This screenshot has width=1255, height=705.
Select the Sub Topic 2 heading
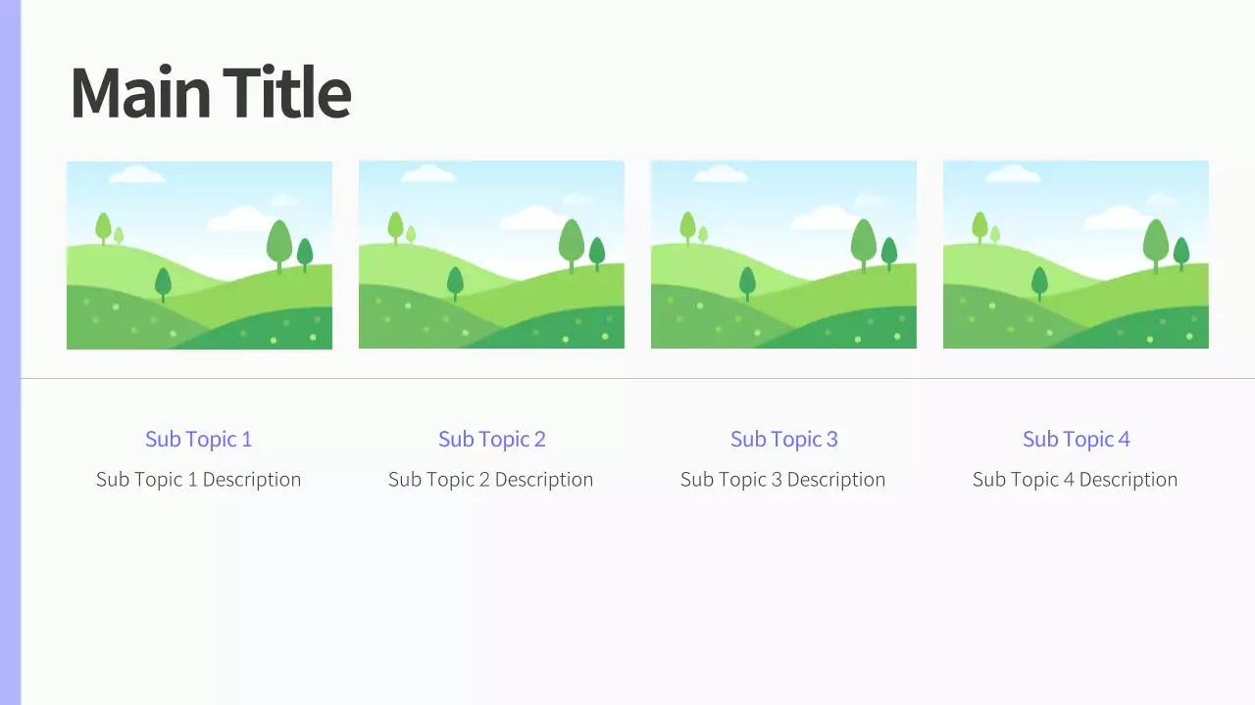tap(491, 439)
